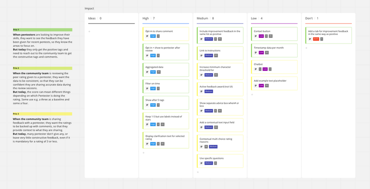Open description icon on 'Filter on time' card
Viewport: 370px width, 189px height.
pyautogui.click(x=147, y=88)
